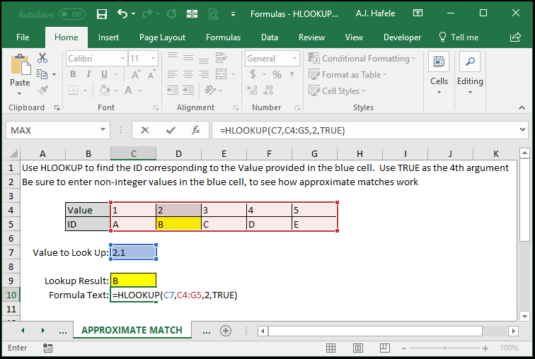The width and height of the screenshot is (535, 359).
Task: Switch to Page Layout tab
Action: click(x=162, y=37)
